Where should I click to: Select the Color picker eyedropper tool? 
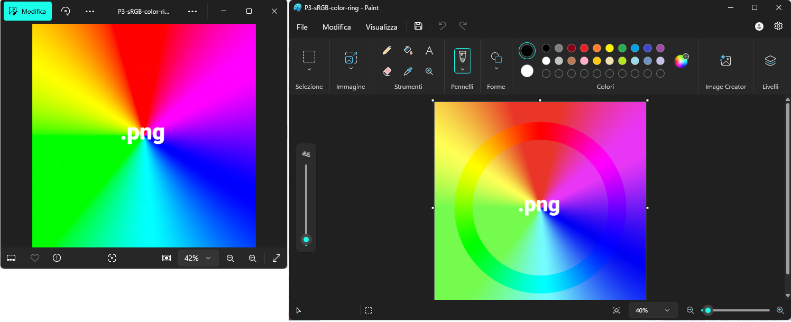(x=408, y=71)
